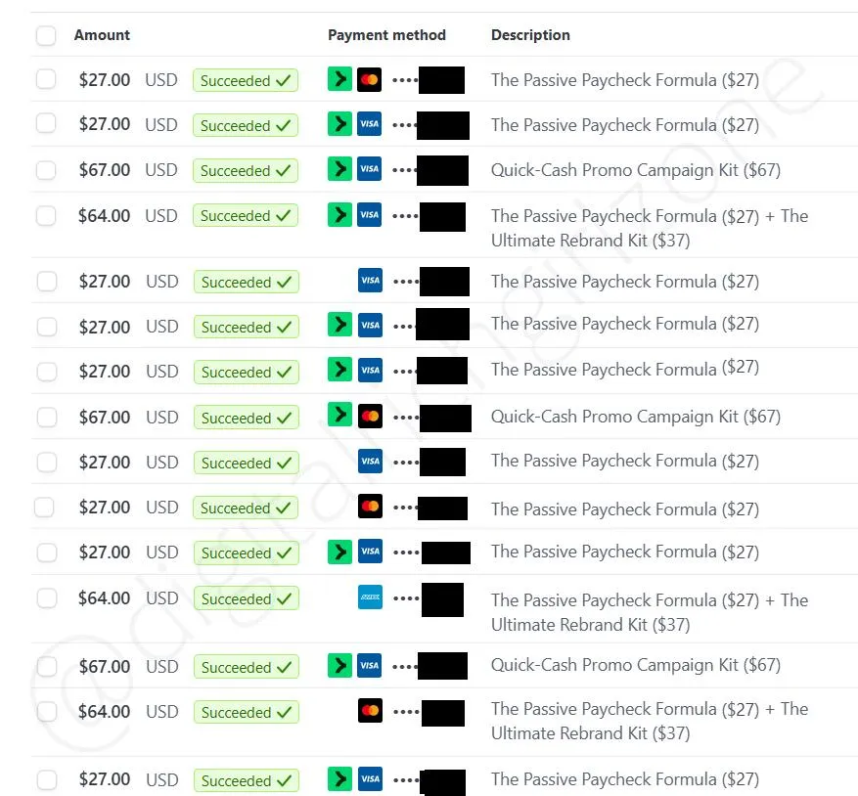The image size is (858, 796).
Task: Select the checkbox for the Mastercard $64.00 payment
Action: pyautogui.click(x=46, y=712)
